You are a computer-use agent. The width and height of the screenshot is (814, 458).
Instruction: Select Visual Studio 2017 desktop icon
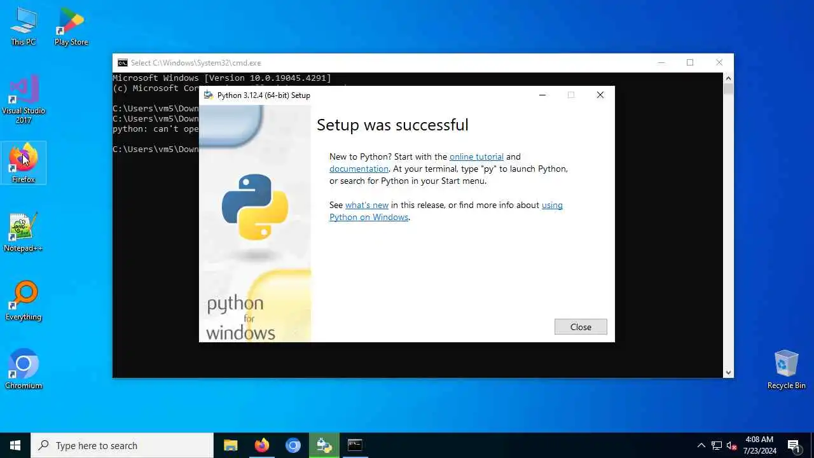(24, 99)
